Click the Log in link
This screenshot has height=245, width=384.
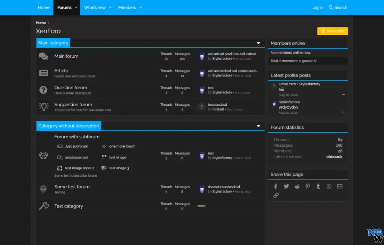[317, 8]
